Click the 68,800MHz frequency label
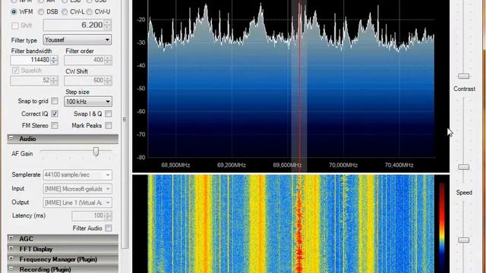The image size is (486, 273). (x=175, y=165)
